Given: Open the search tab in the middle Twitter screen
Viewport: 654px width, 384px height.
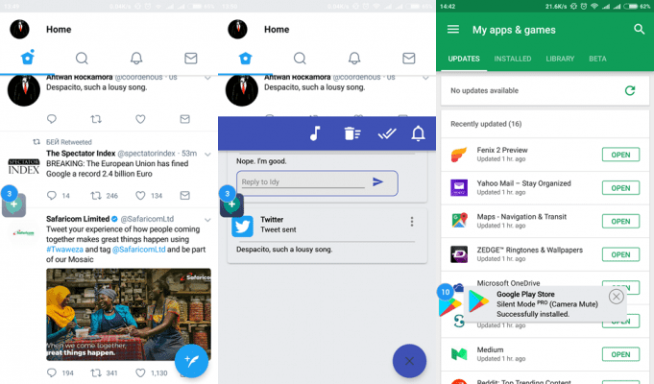Looking at the screenshot, I should click(x=300, y=58).
